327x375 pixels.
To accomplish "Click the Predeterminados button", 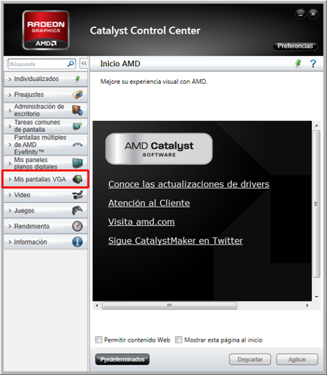I will tap(123, 359).
